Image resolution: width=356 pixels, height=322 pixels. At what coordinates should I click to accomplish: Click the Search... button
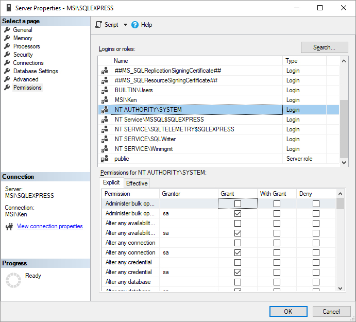click(324, 47)
